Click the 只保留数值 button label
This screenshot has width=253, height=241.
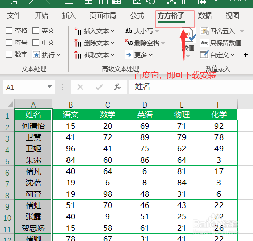click(226, 43)
